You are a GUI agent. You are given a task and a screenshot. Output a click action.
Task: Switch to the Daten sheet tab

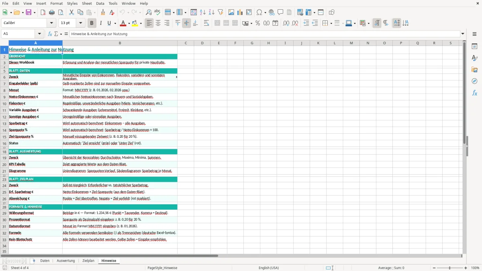tap(45, 261)
